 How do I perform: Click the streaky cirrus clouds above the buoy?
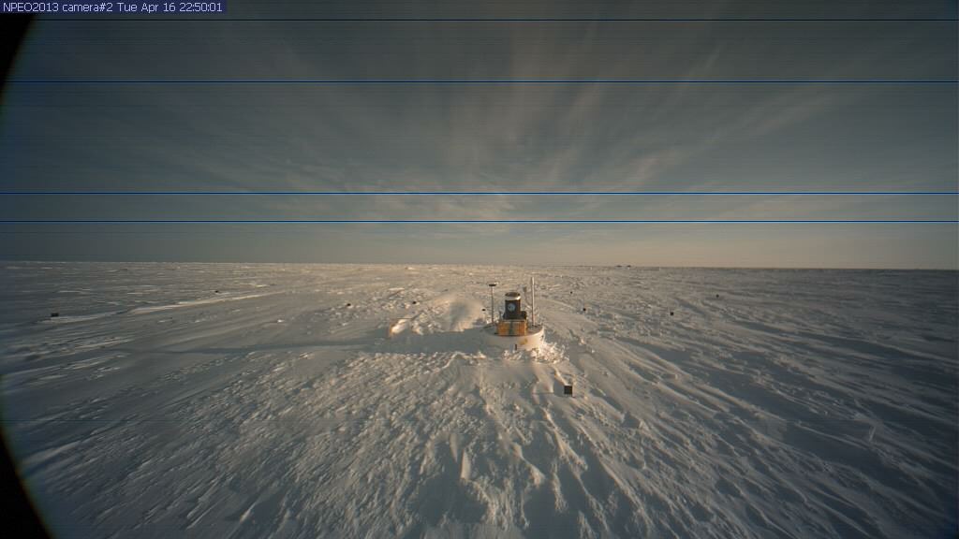coord(524,140)
